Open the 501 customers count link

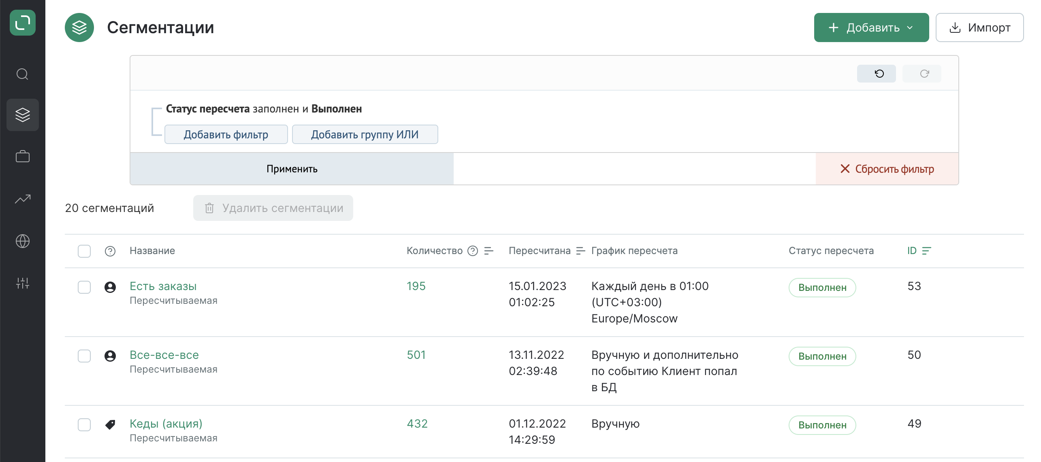[416, 355]
